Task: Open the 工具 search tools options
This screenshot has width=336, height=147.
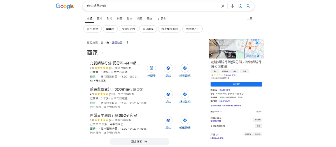Action: point(249,19)
